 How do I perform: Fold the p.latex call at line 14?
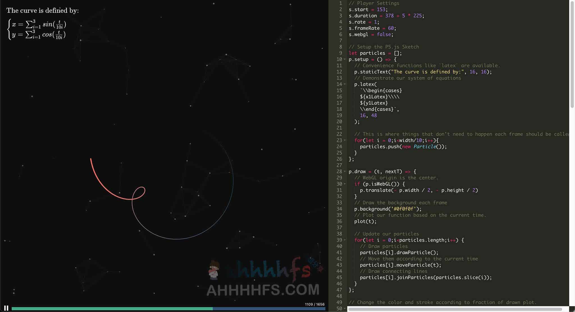[345, 84]
